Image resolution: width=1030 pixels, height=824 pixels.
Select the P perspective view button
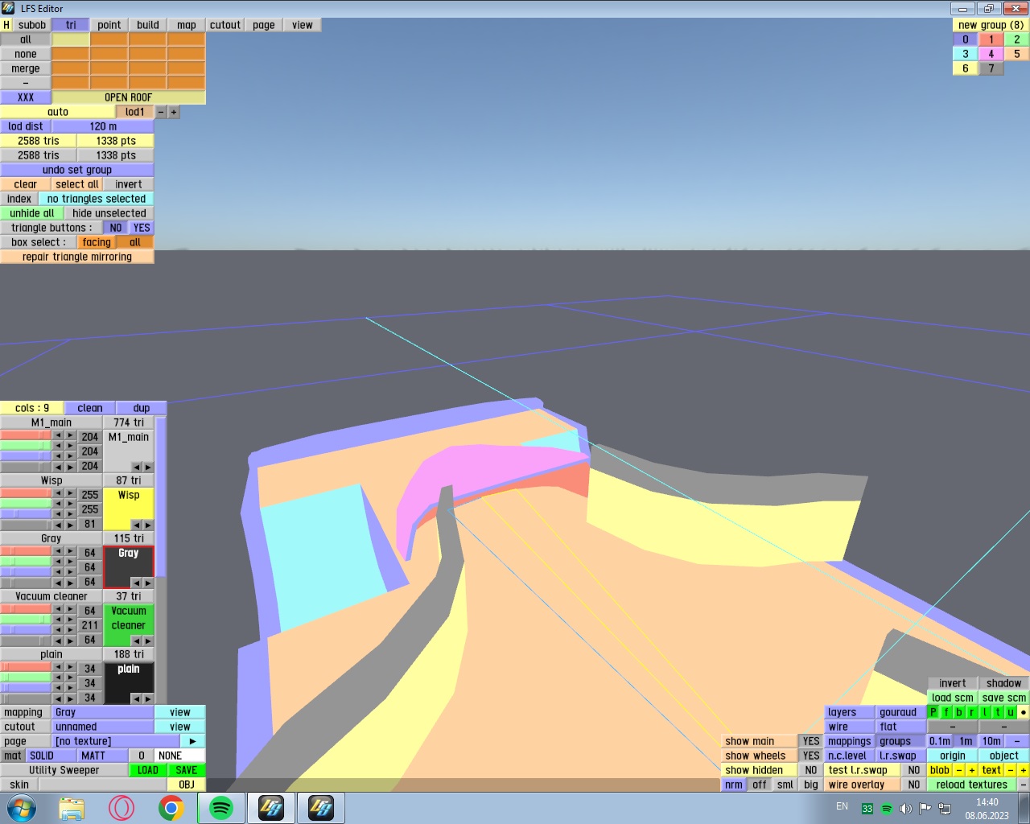[933, 712]
